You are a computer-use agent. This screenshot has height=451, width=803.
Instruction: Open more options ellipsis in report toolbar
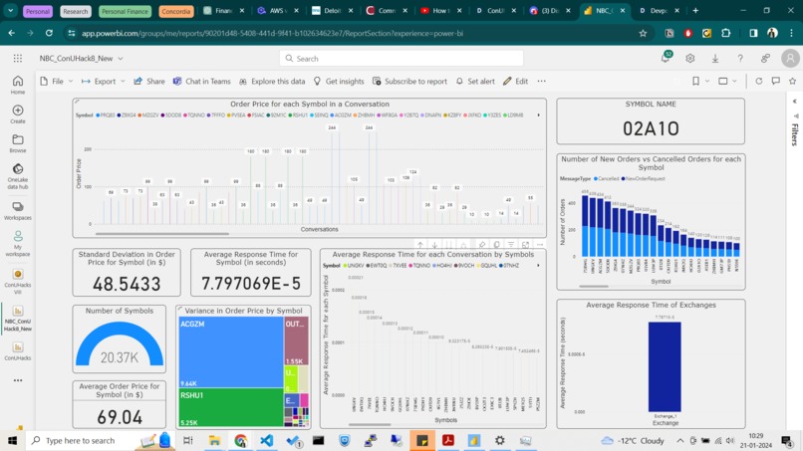(x=541, y=81)
